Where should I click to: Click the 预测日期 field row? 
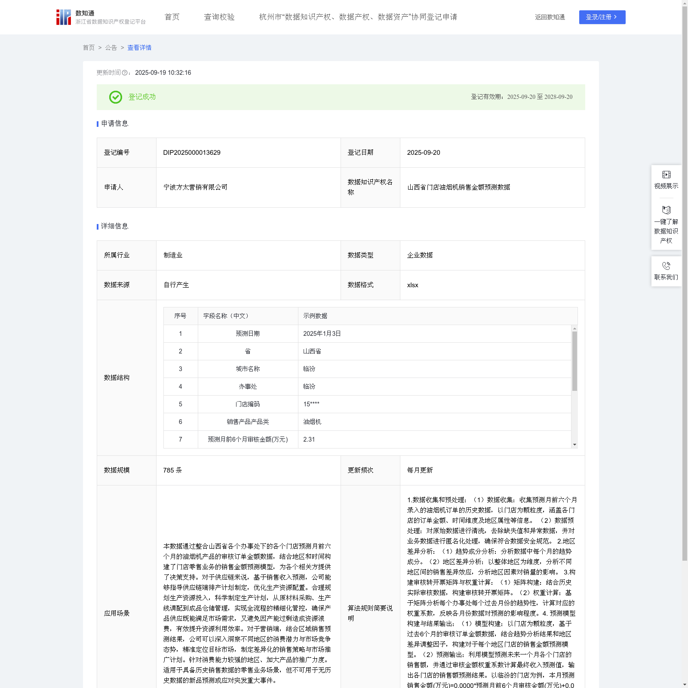pyautogui.click(x=367, y=334)
